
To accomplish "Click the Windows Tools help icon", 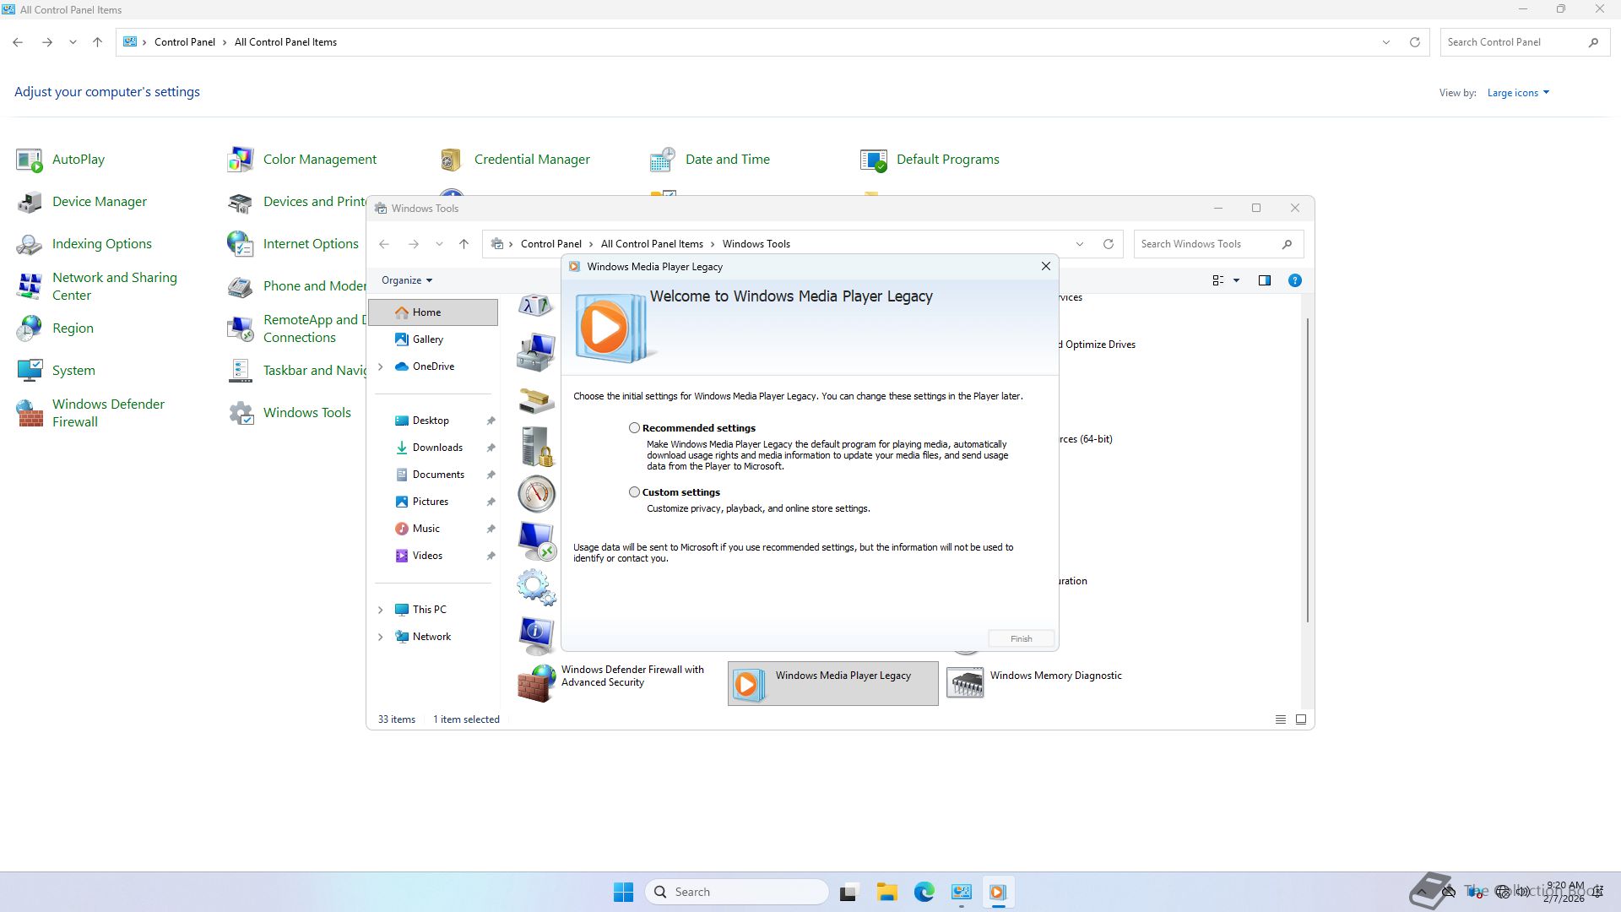I will [x=1294, y=280].
